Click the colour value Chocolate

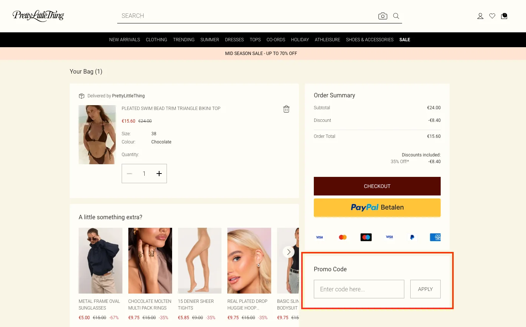pos(161,142)
